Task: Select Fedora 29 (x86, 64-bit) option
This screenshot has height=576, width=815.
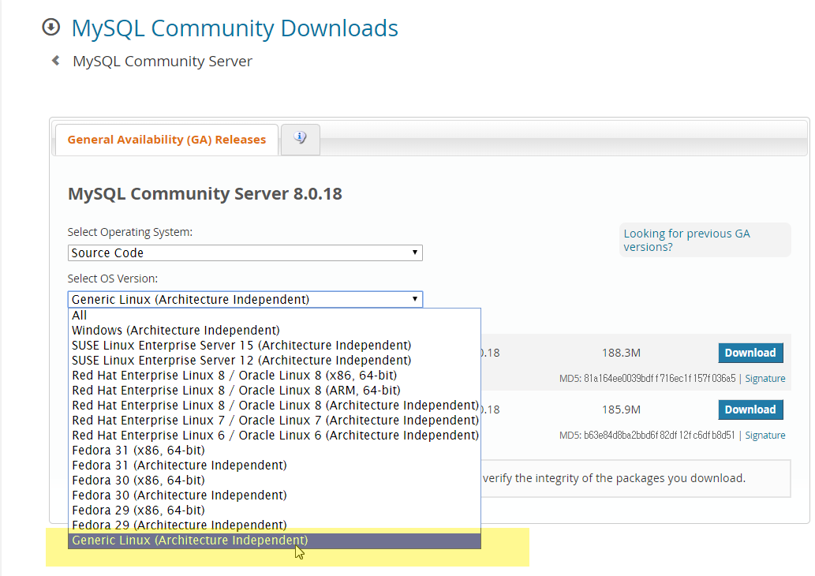Action: click(x=275, y=511)
